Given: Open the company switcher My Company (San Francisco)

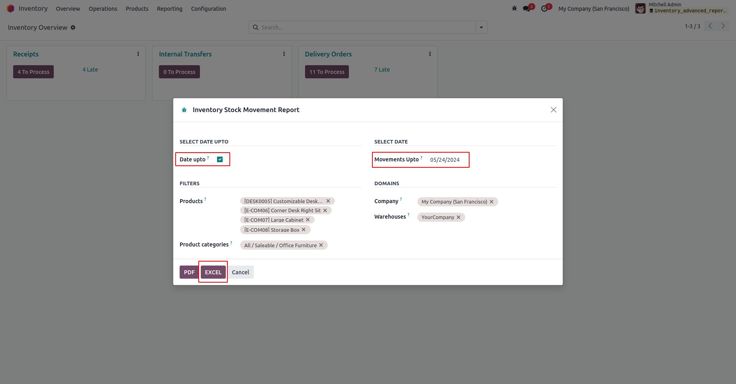Looking at the screenshot, I should coord(594,9).
